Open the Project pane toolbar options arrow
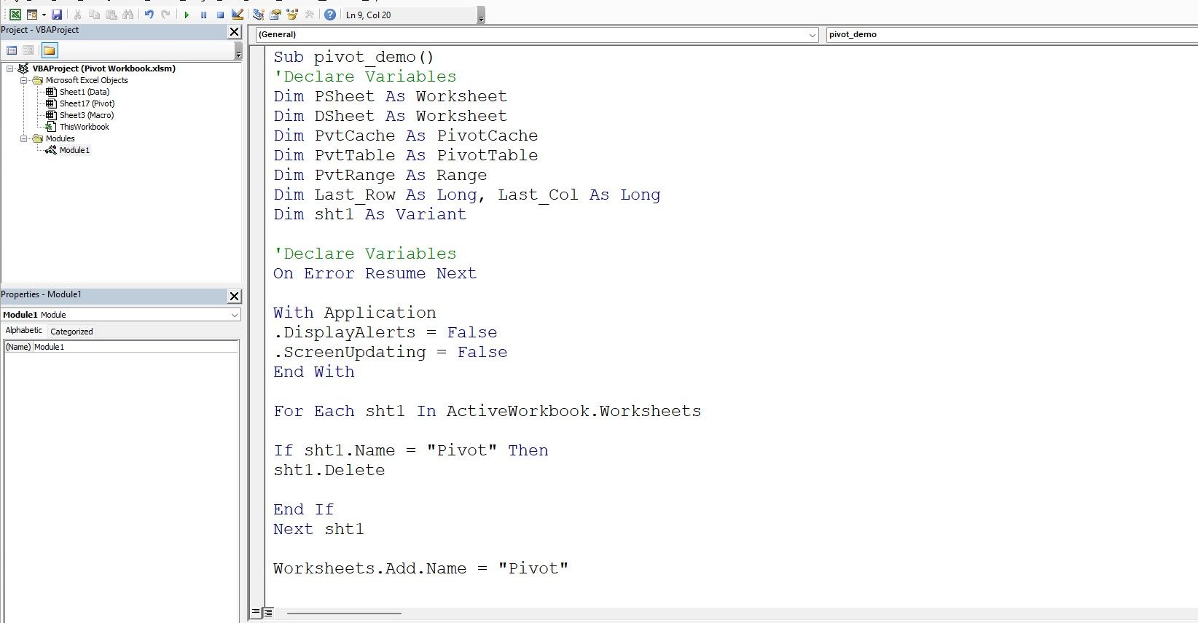Viewport: 1198px width, 623px height. (x=238, y=51)
